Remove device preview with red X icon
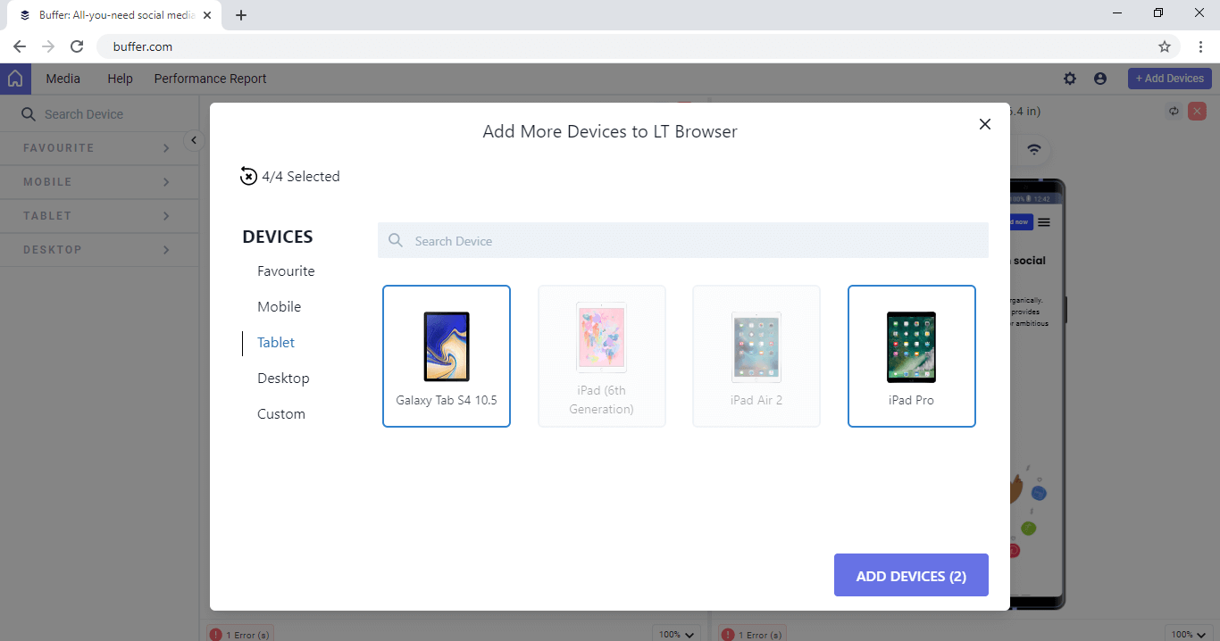Viewport: 1220px width, 641px height. pos(1198,112)
